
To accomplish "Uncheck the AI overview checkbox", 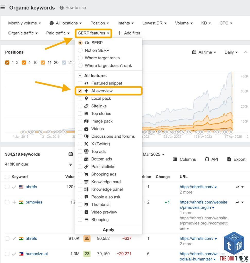I will pos(80,91).
